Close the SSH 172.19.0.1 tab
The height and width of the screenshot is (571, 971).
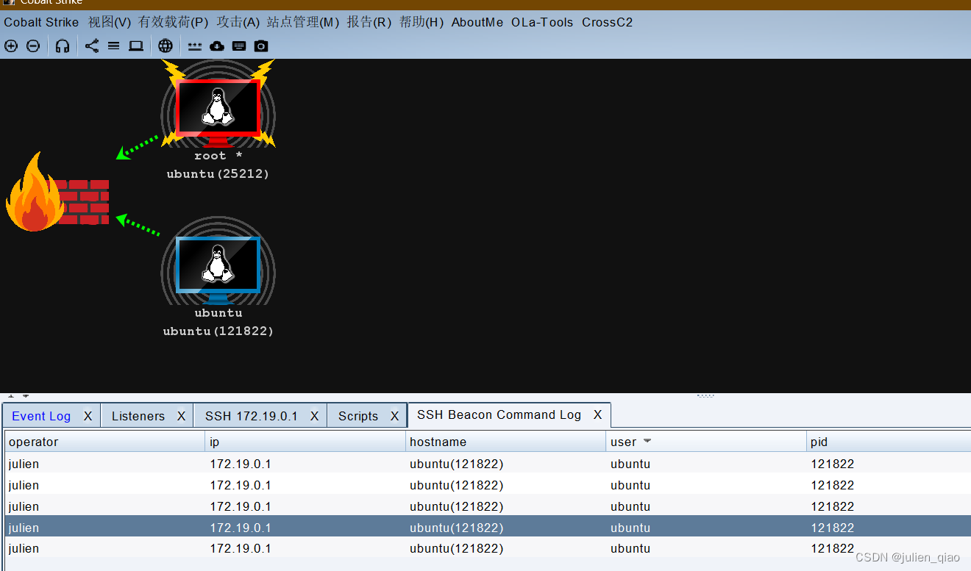click(314, 416)
